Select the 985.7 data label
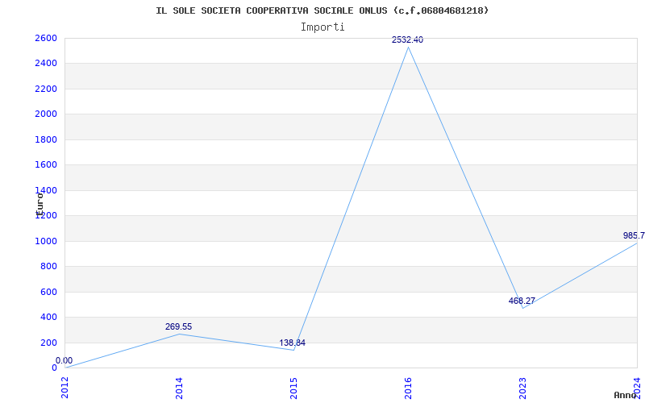This screenshot has height=403, width=645. pyautogui.click(x=634, y=235)
